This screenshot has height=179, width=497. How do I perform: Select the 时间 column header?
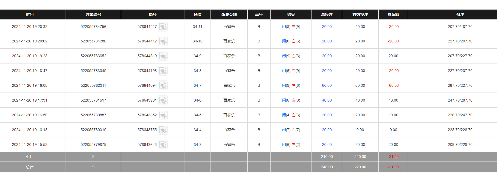click(30, 15)
